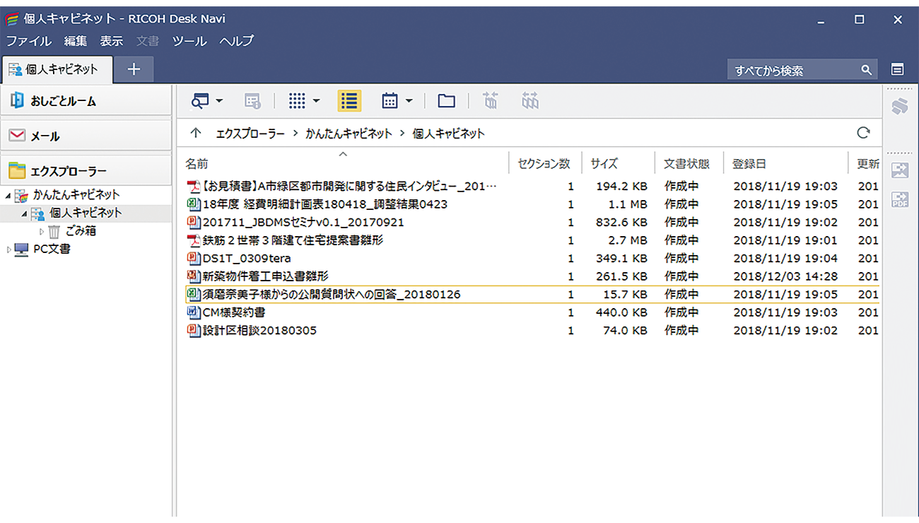Toggle the highlighted list view mode

[349, 100]
